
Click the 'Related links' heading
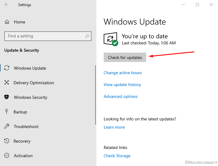(x=116, y=147)
